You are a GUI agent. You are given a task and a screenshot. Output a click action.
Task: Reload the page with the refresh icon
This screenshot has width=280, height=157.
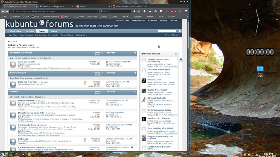[x=97, y=11]
